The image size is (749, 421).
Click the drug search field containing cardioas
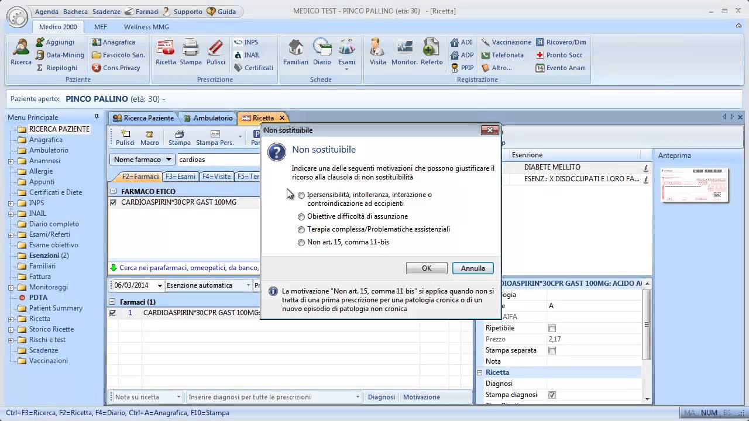click(219, 160)
